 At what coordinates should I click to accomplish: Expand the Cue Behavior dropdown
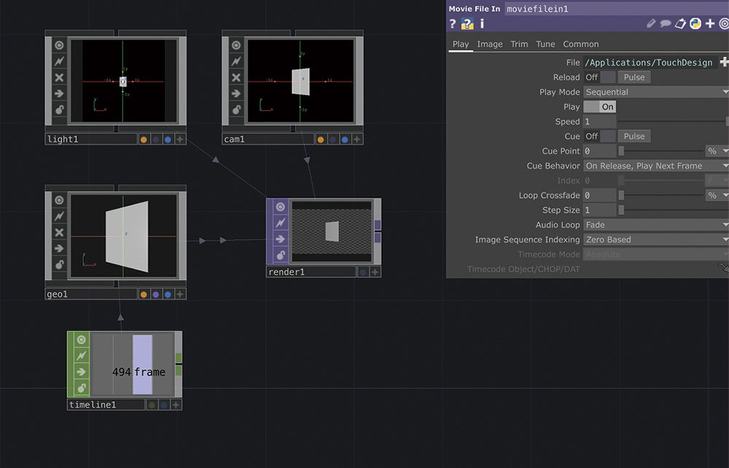point(655,166)
